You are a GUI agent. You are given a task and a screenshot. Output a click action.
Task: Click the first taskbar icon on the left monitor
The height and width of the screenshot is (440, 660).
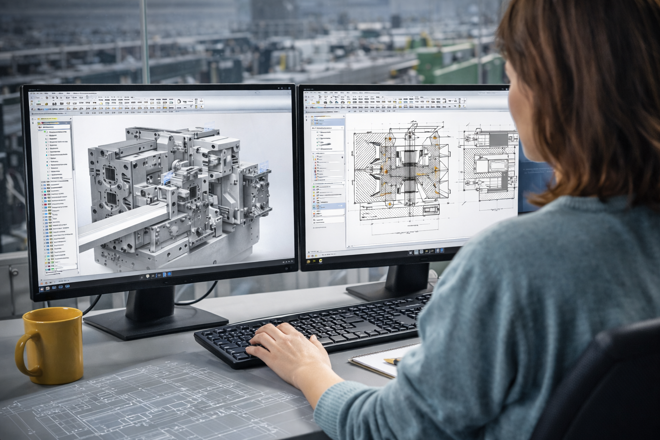point(41,289)
